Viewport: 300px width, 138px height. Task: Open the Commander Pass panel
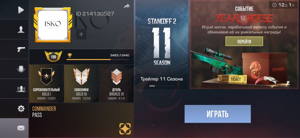point(81,120)
